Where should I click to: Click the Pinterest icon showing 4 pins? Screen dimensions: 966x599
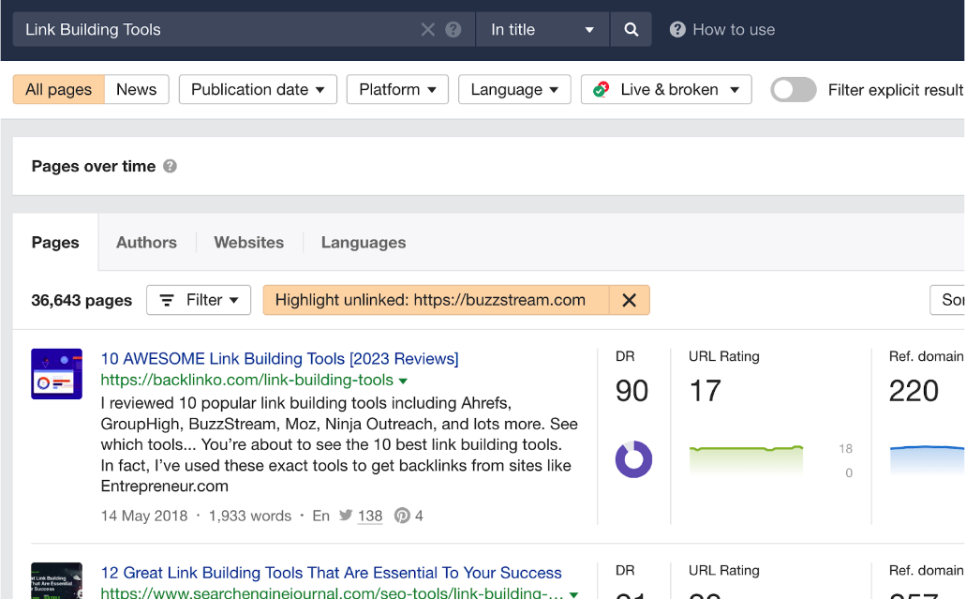pos(402,516)
